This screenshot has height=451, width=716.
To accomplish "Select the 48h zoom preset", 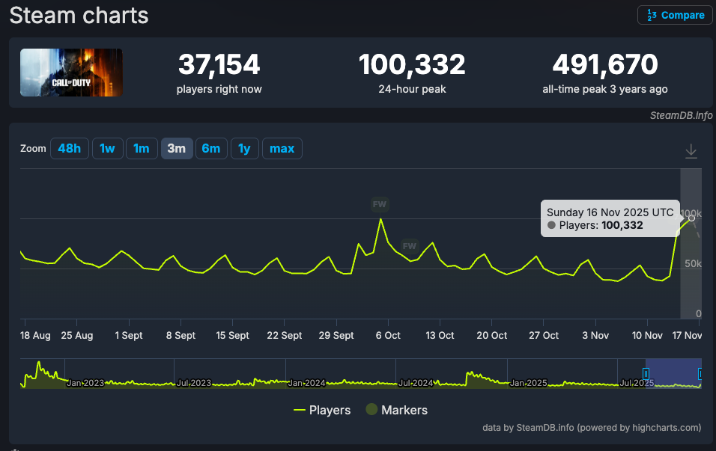I will click(70, 148).
